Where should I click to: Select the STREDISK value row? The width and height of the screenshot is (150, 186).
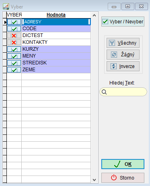tap(56, 63)
